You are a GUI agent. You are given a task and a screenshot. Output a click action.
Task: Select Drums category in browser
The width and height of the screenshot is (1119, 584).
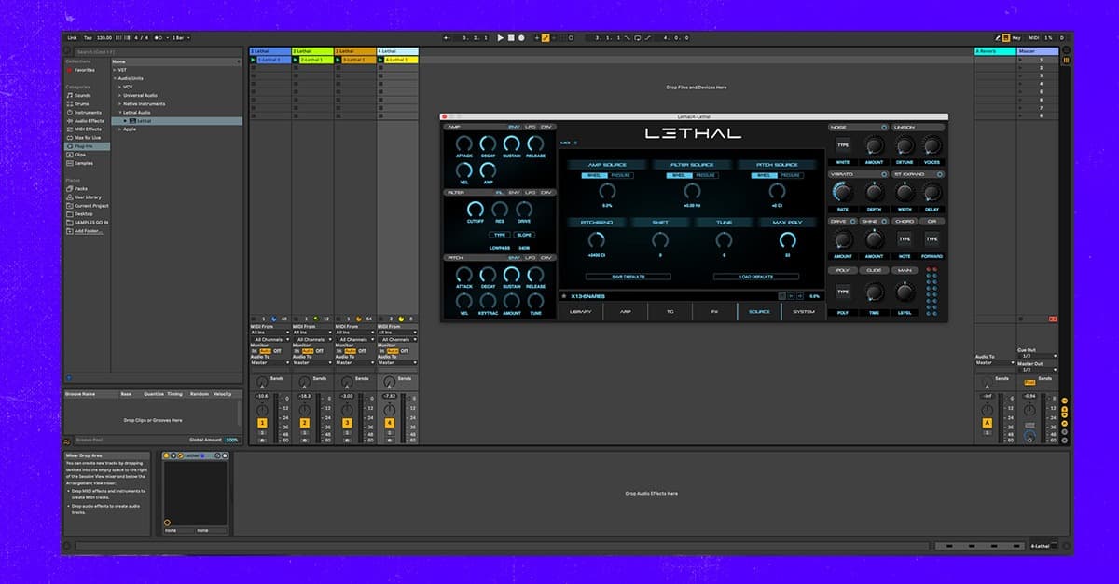(82, 103)
